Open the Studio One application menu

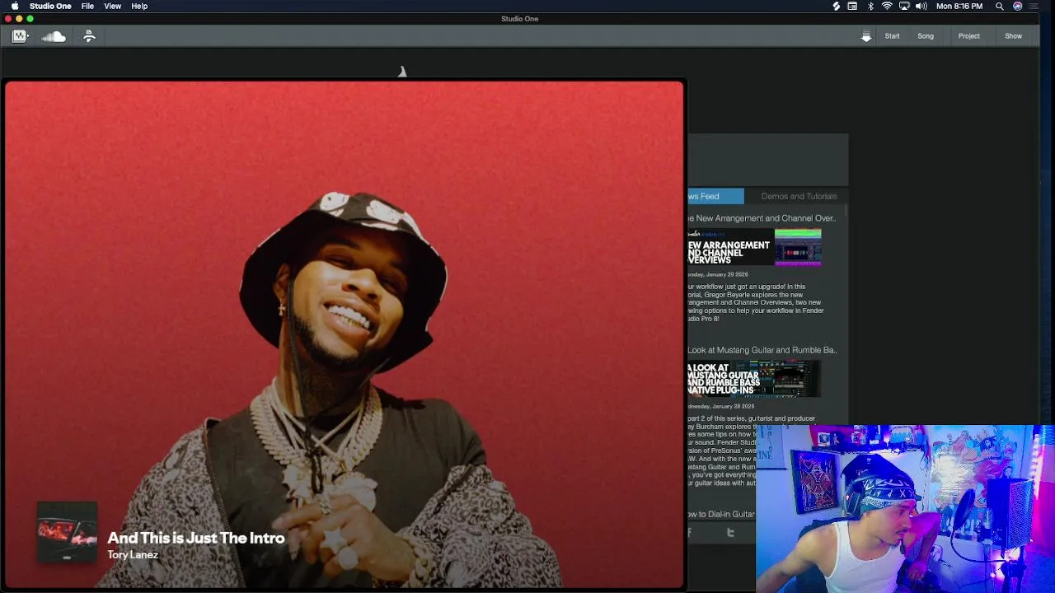(x=50, y=6)
